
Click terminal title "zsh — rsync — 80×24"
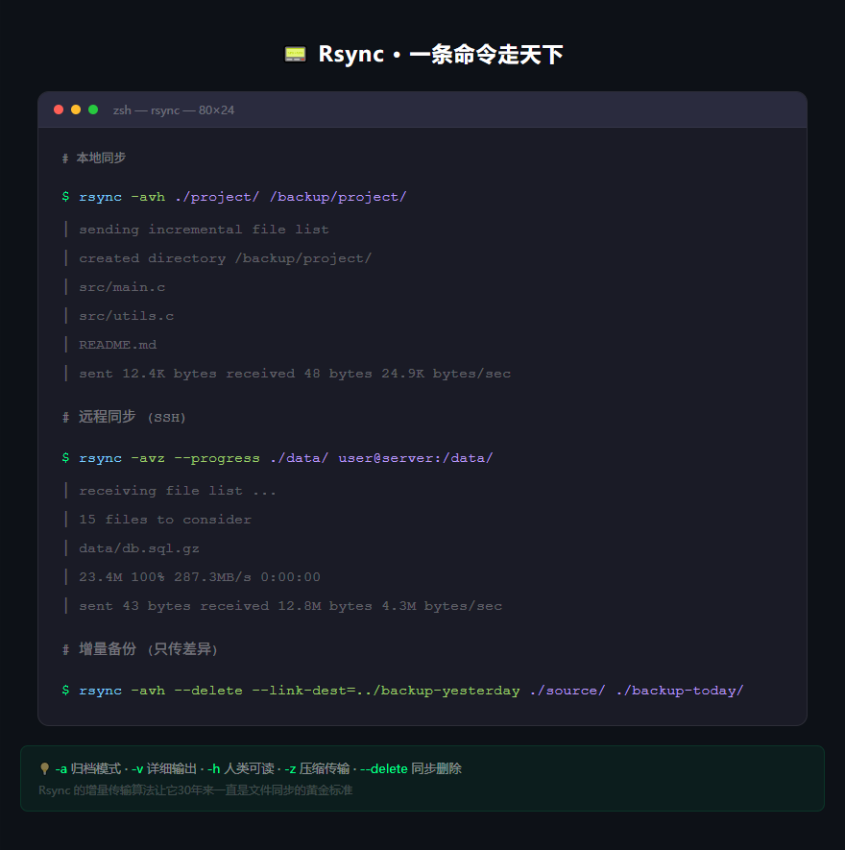(174, 110)
